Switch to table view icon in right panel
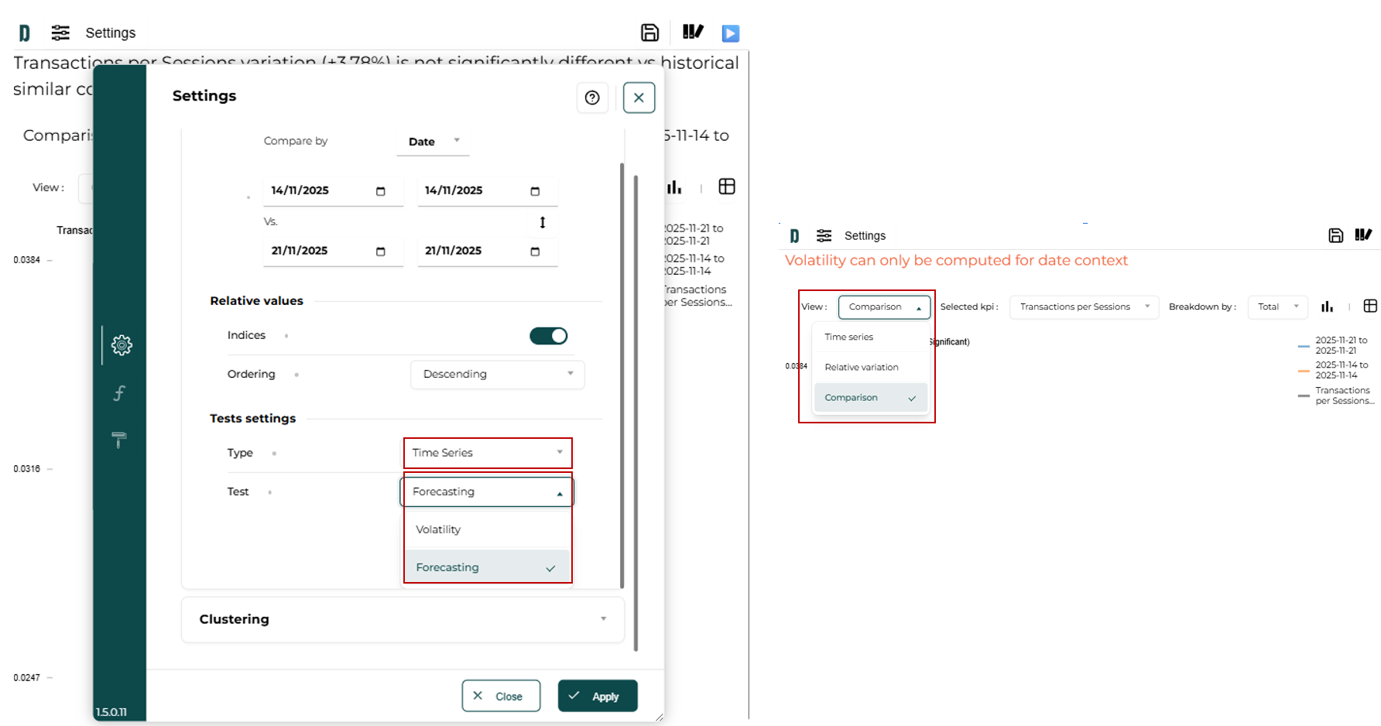This screenshot has height=726, width=1381. (x=1369, y=306)
